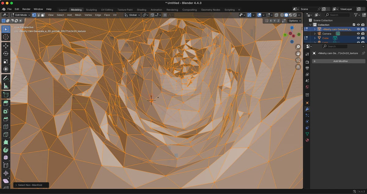Hide the Camera in outliner
The width and height of the screenshot is (367, 194).
pos(358,34)
